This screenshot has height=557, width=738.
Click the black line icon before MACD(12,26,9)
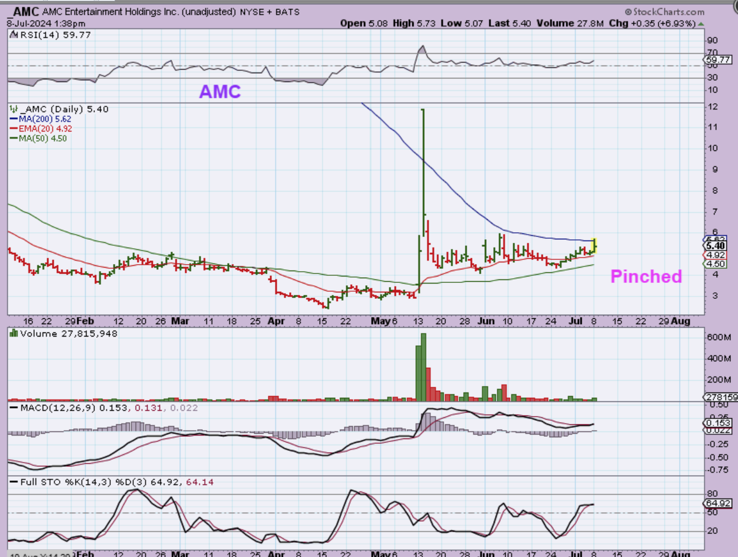coord(12,408)
